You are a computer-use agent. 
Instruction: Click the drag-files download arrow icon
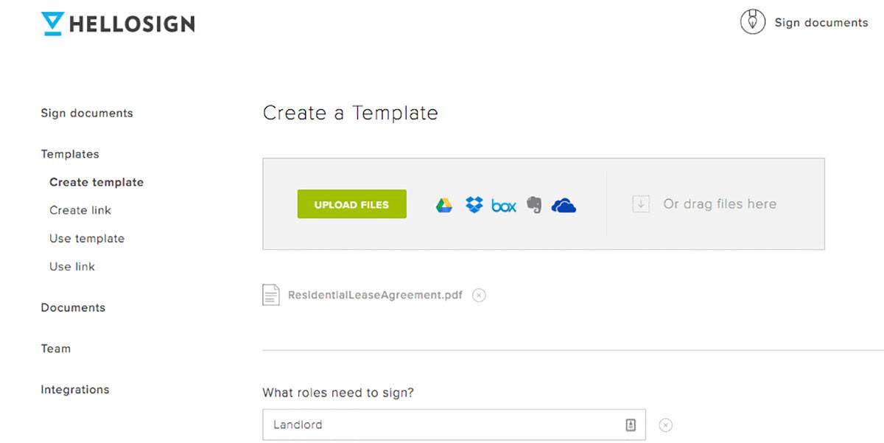640,204
